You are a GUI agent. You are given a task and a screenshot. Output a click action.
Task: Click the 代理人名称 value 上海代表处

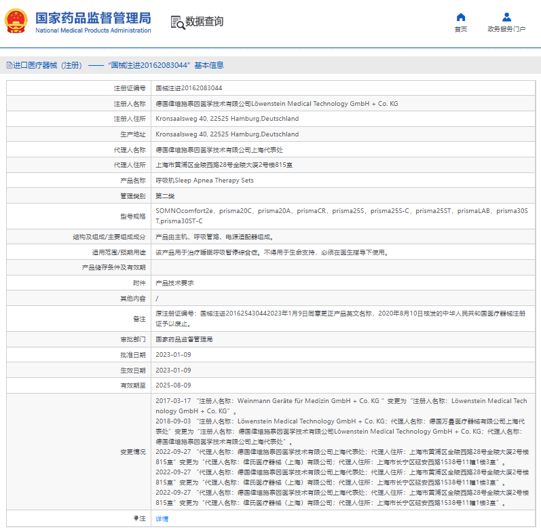click(x=219, y=150)
